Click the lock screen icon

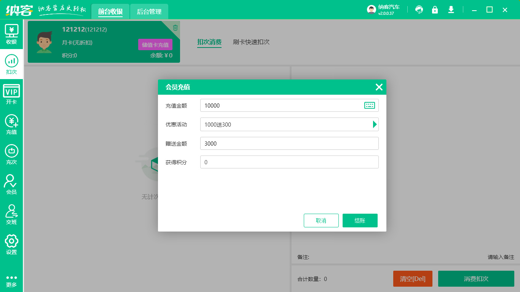click(x=435, y=10)
